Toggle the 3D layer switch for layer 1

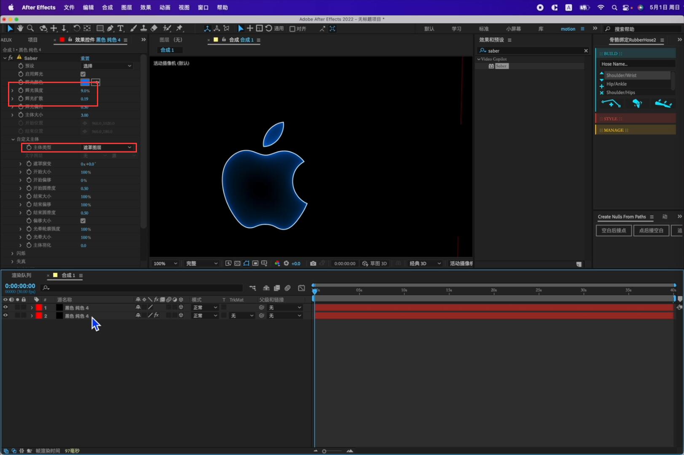(x=181, y=308)
